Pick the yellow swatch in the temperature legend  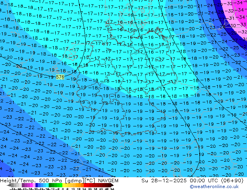click(x=64, y=185)
